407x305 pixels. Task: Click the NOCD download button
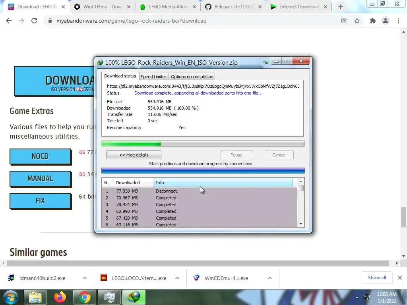(x=40, y=156)
